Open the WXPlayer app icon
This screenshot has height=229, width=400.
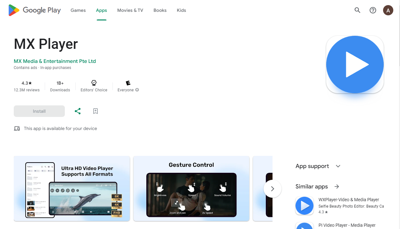pyautogui.click(x=304, y=206)
